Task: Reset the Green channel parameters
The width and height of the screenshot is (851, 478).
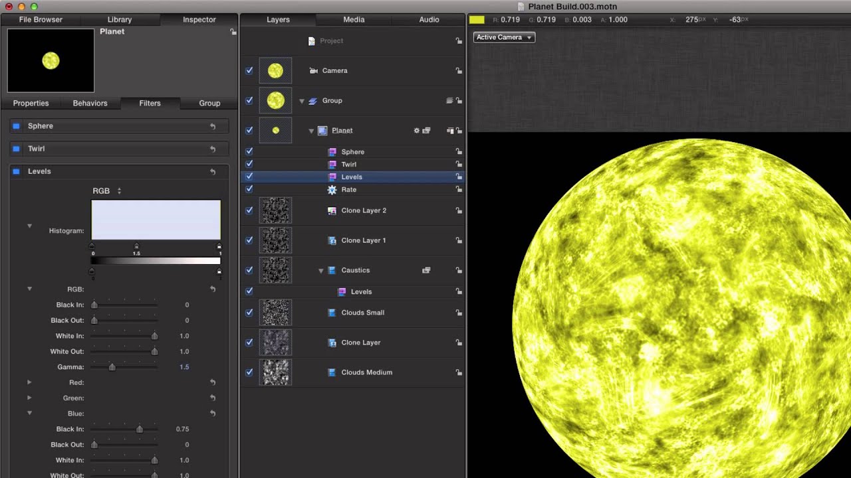Action: click(213, 398)
